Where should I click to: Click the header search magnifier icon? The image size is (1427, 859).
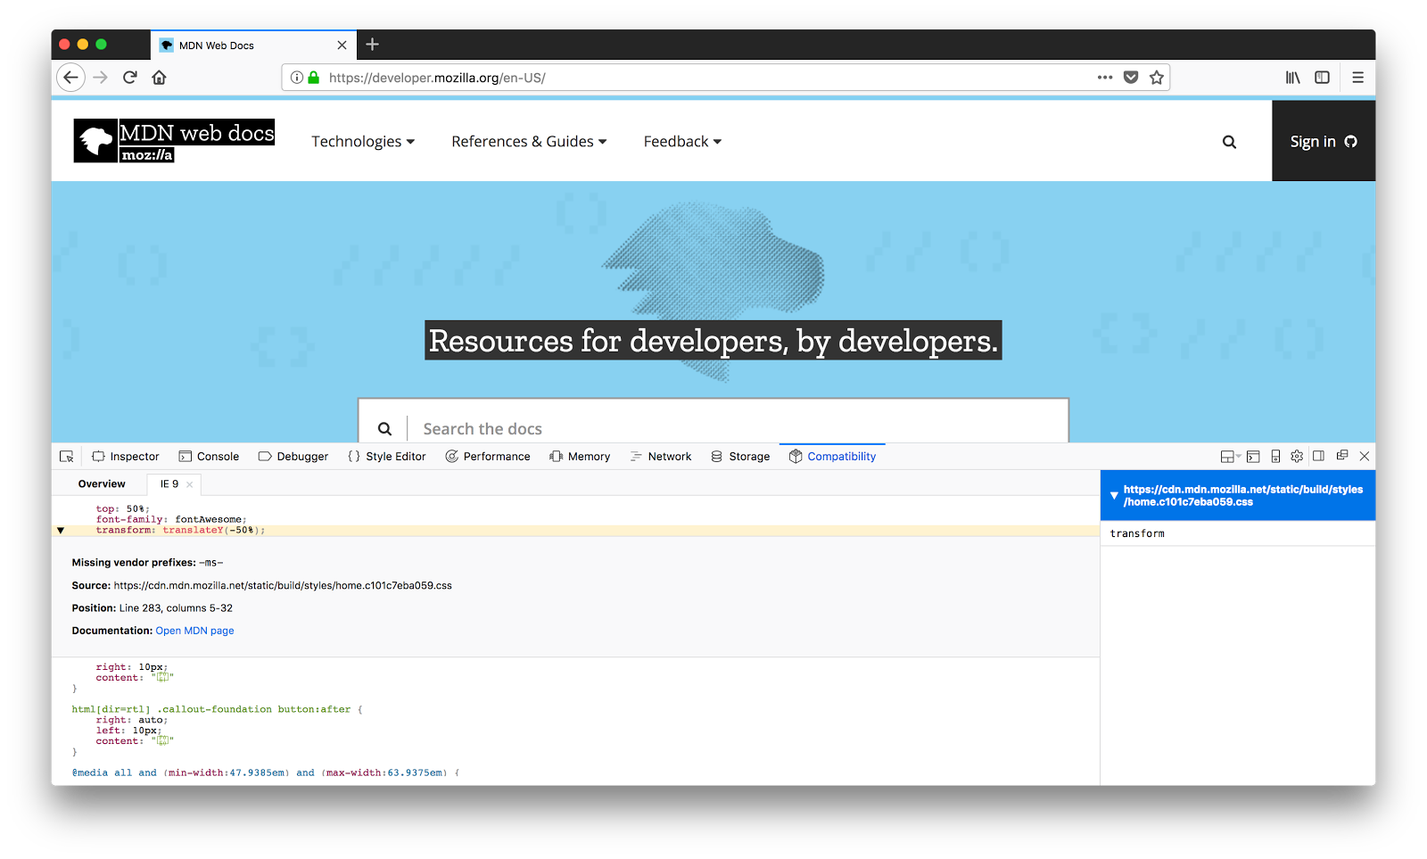click(x=1229, y=142)
